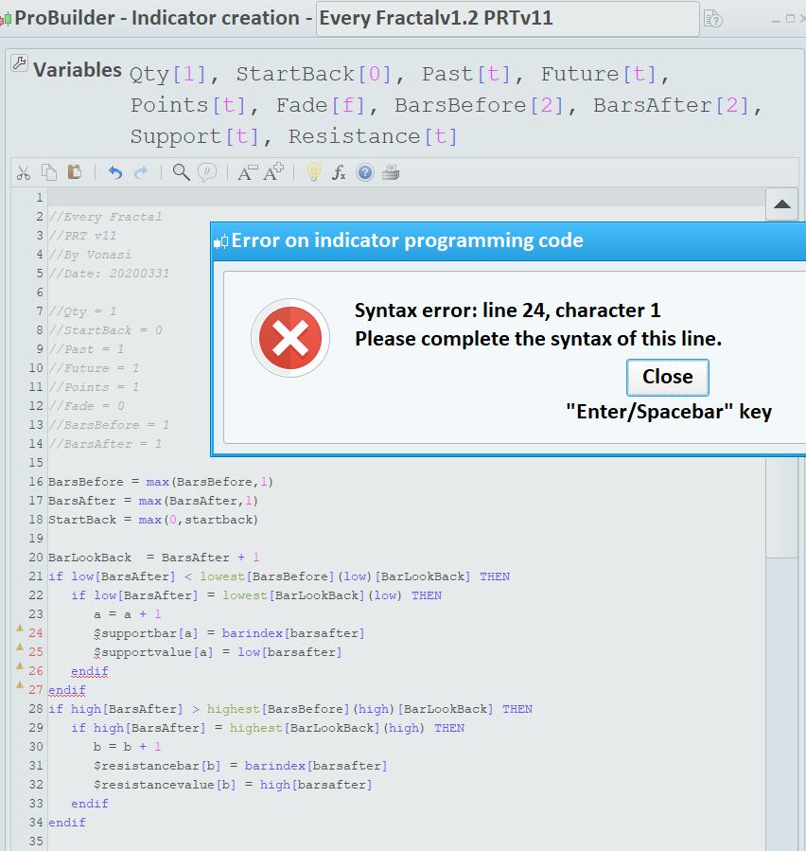Click line 20 BarLookBack assignment
This screenshot has height=851, width=806.
(x=154, y=558)
